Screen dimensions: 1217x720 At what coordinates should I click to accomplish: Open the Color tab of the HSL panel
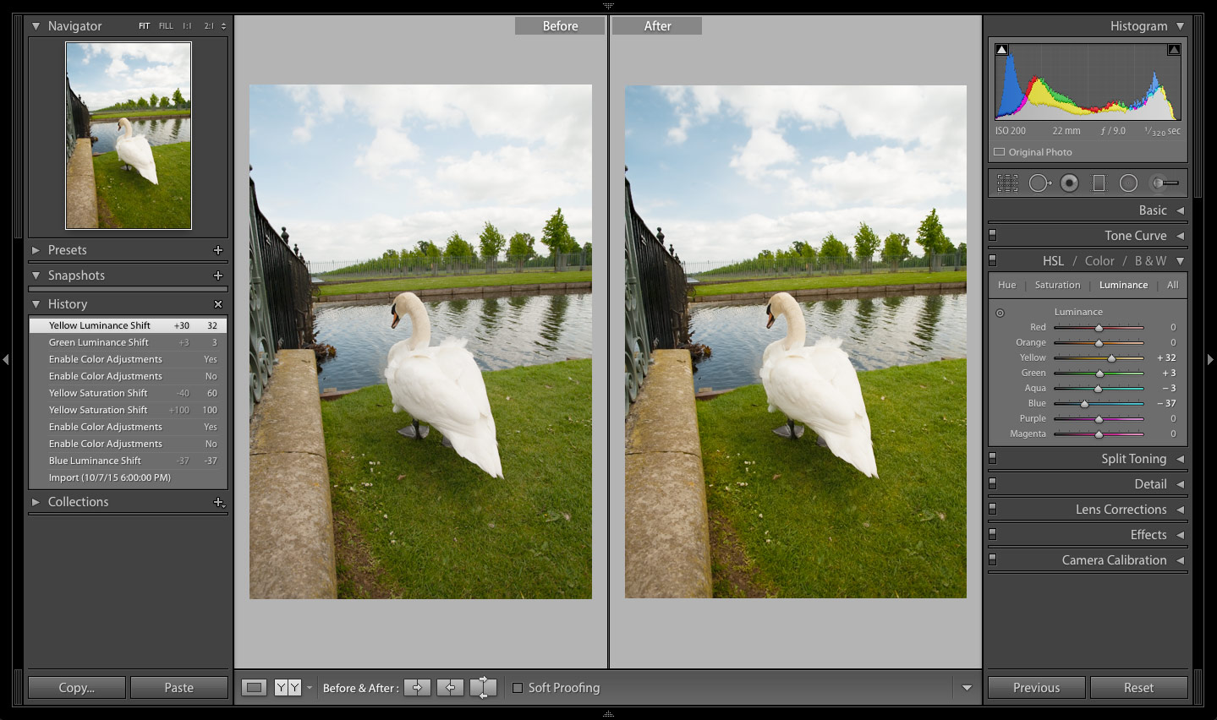click(x=1099, y=260)
